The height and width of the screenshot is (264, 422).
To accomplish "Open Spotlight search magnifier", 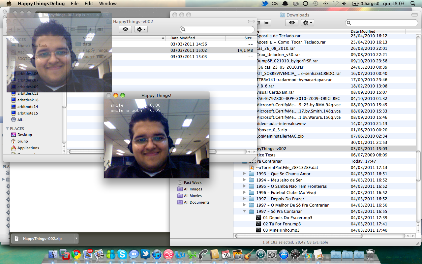I will click(x=413, y=4).
